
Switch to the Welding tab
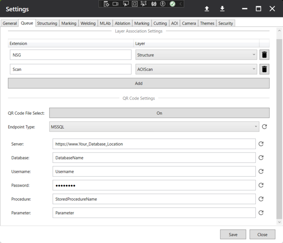tap(88, 23)
